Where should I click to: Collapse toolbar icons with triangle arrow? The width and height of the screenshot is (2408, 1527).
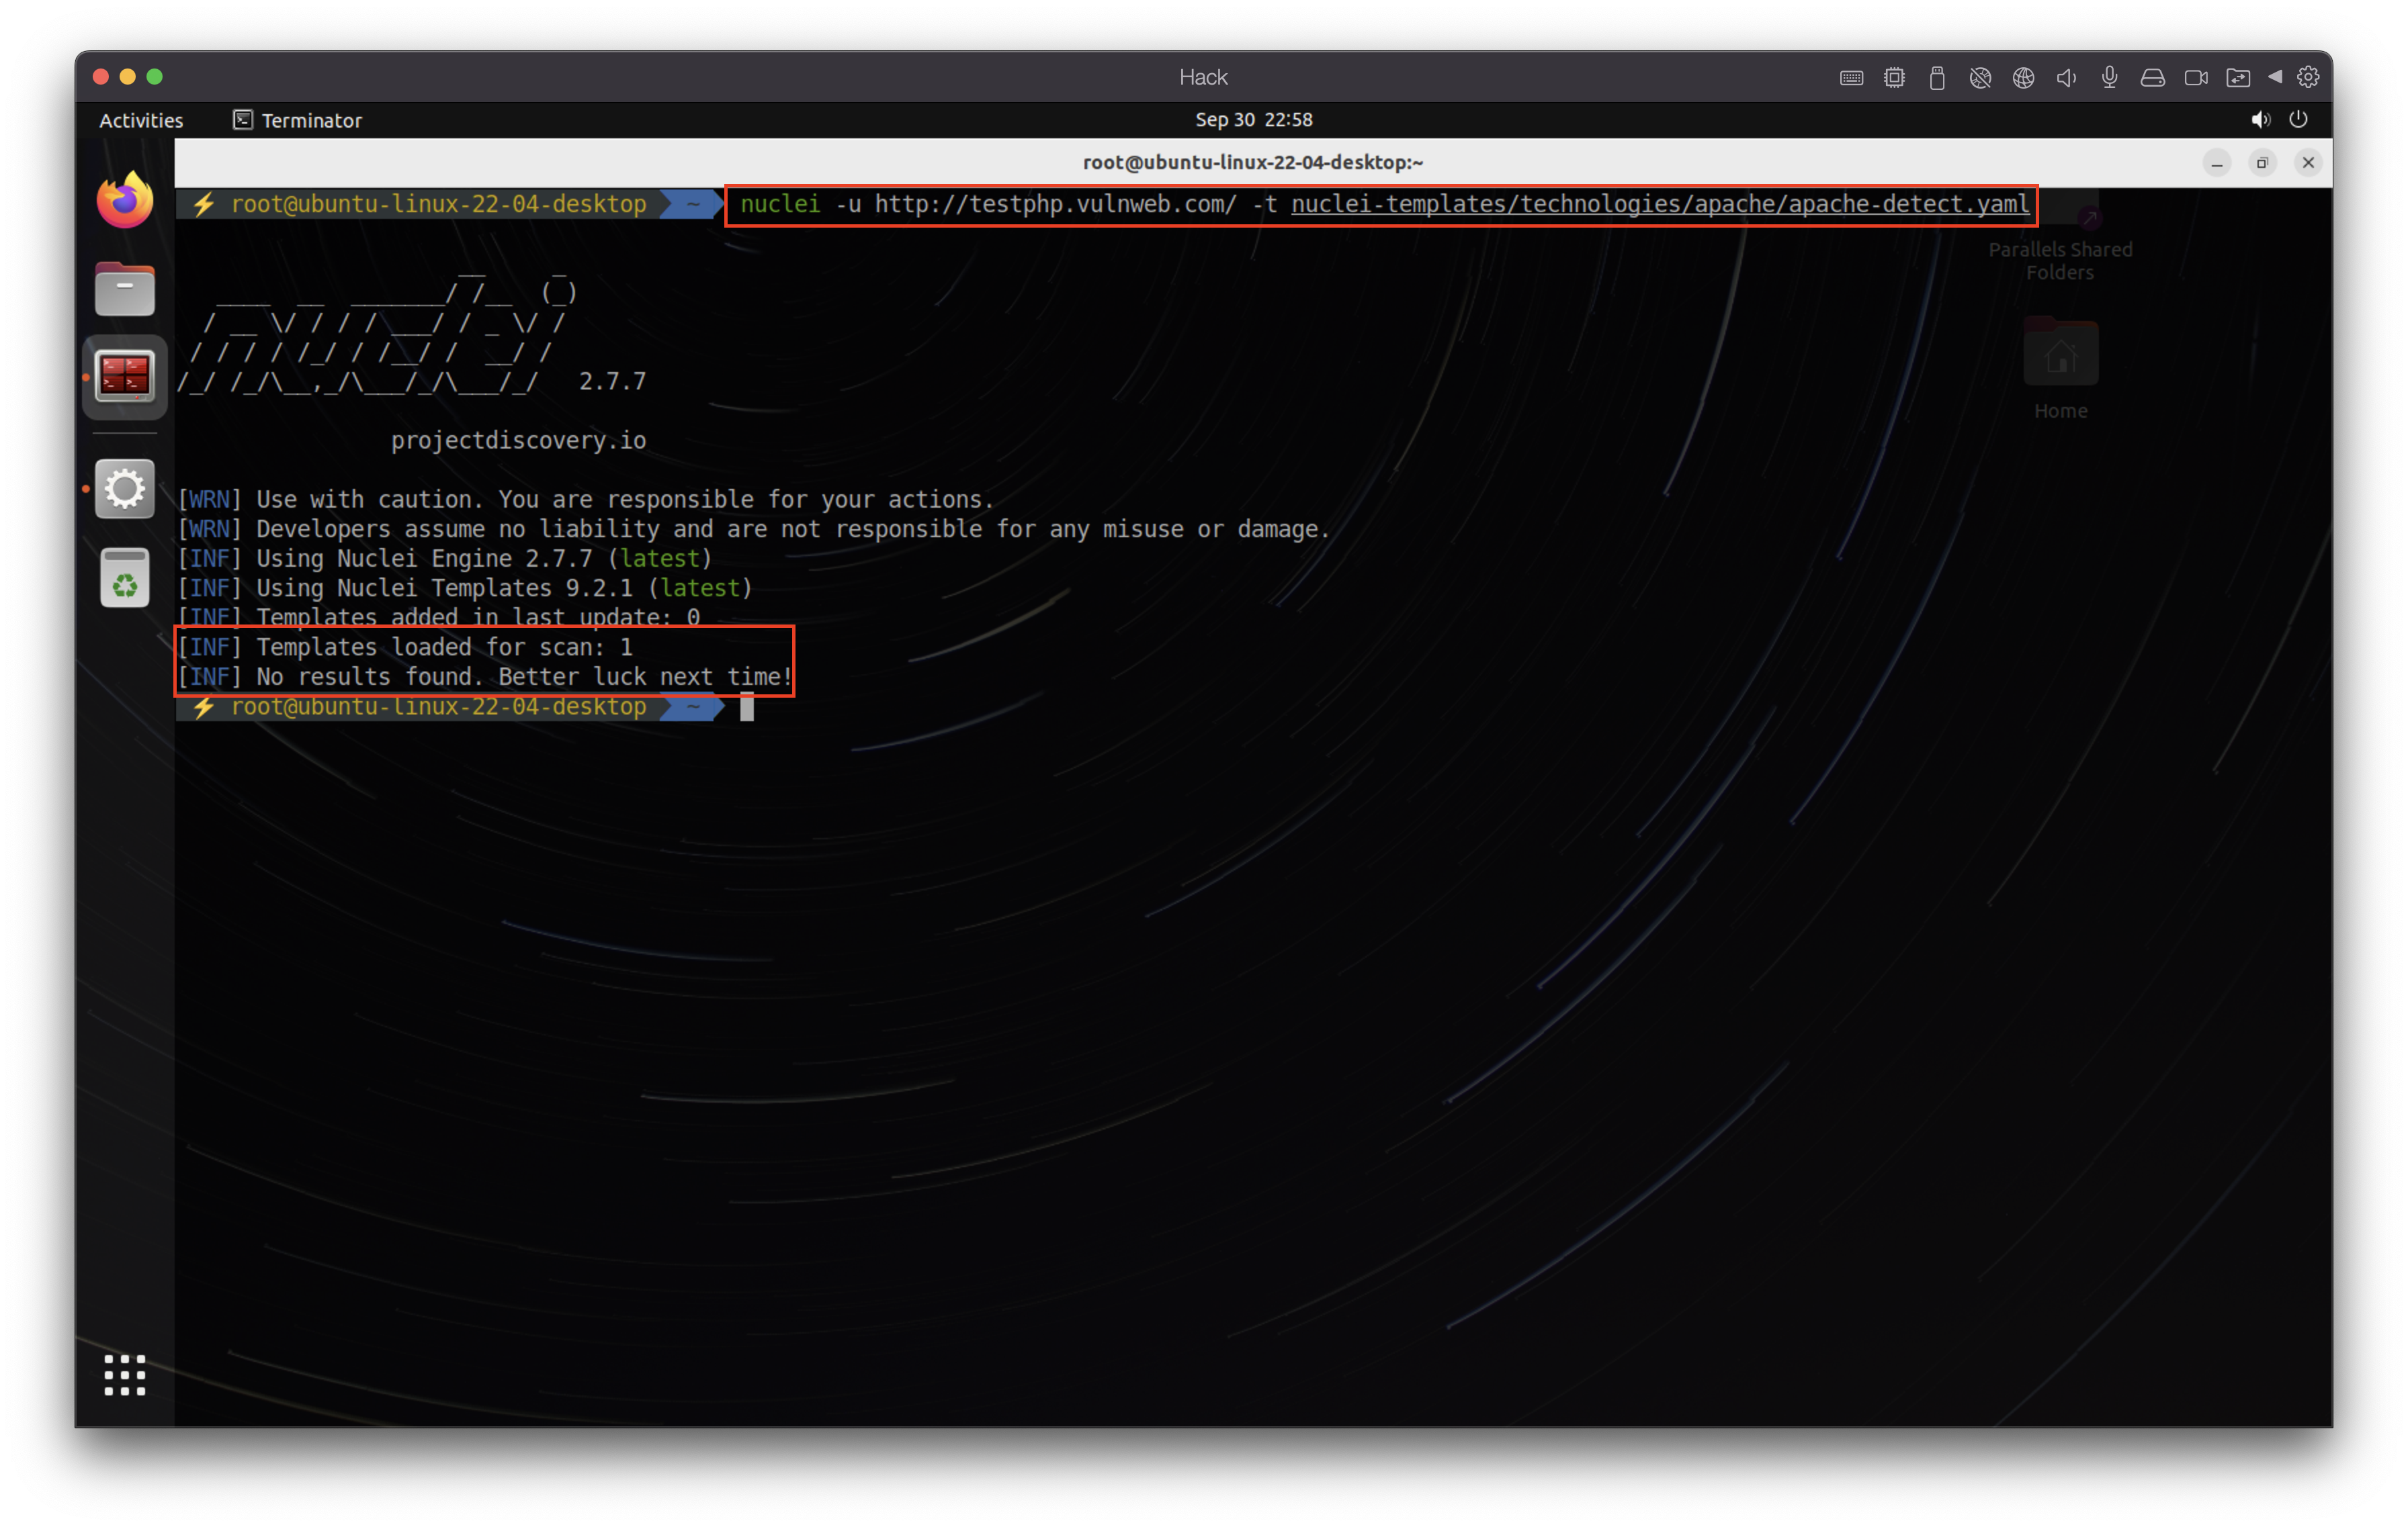(x=2275, y=77)
